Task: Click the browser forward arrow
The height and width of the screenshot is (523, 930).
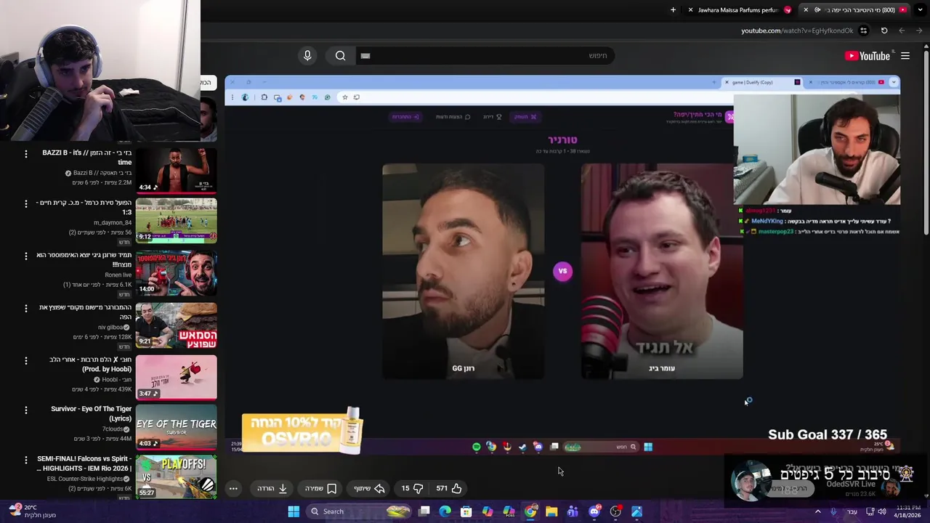Action: (902, 31)
